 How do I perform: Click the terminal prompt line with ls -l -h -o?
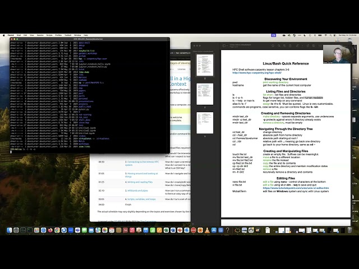(23, 149)
